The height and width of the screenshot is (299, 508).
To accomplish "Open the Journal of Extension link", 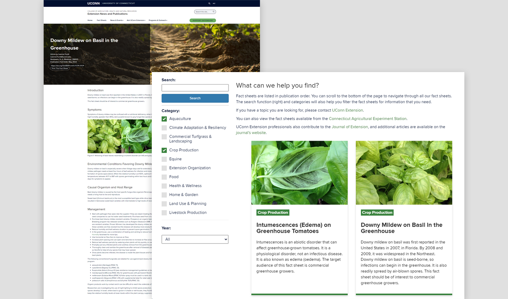I will click(x=350, y=127).
